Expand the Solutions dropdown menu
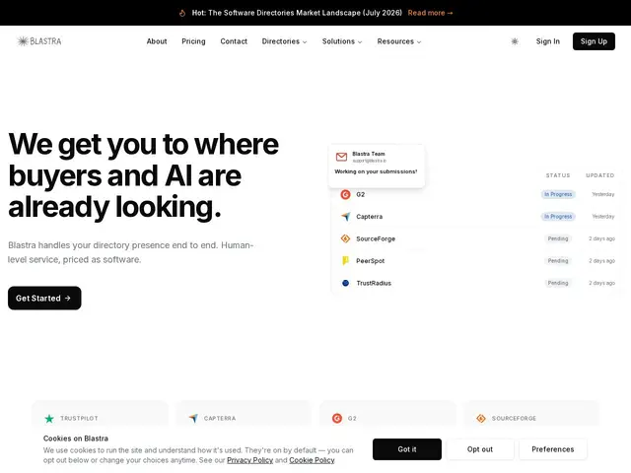 (x=342, y=41)
